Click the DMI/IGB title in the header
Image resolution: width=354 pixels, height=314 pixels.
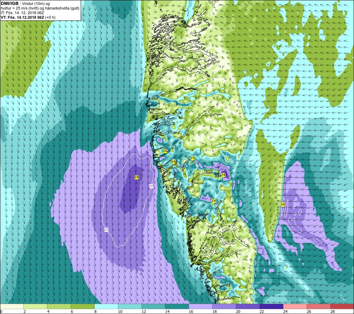pyautogui.click(x=10, y=4)
